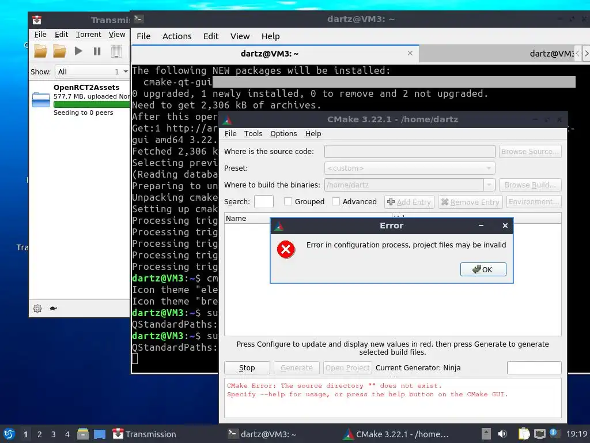
Task: Toggle the turtle speed-limit icon
Action: tap(53, 309)
